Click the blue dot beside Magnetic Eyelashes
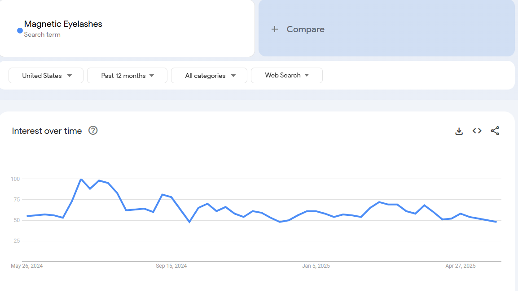 point(20,30)
